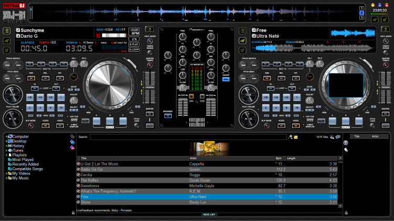The image size is (394, 221).
Task: Adjust the mixer crossfader
Action: (197, 123)
